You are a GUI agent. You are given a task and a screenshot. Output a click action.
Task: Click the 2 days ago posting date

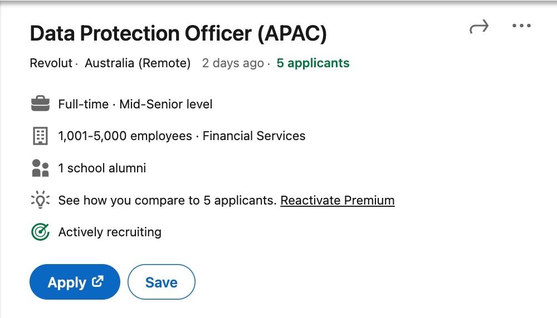click(233, 63)
